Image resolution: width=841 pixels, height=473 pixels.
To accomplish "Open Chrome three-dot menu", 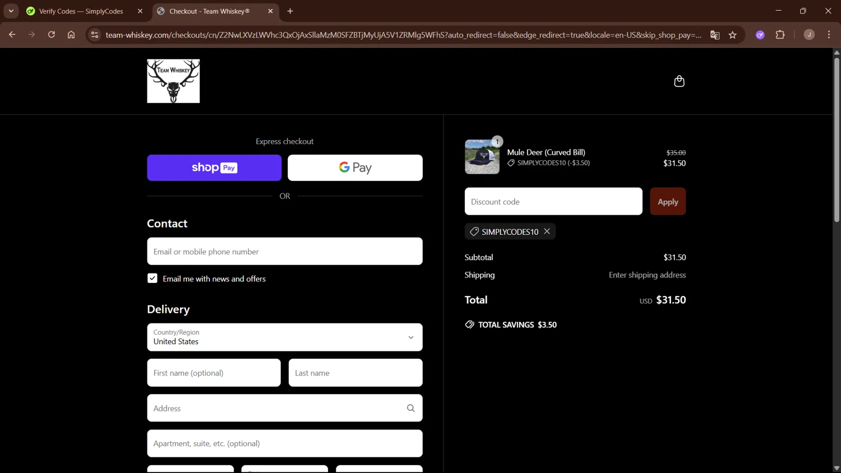I will (x=829, y=35).
